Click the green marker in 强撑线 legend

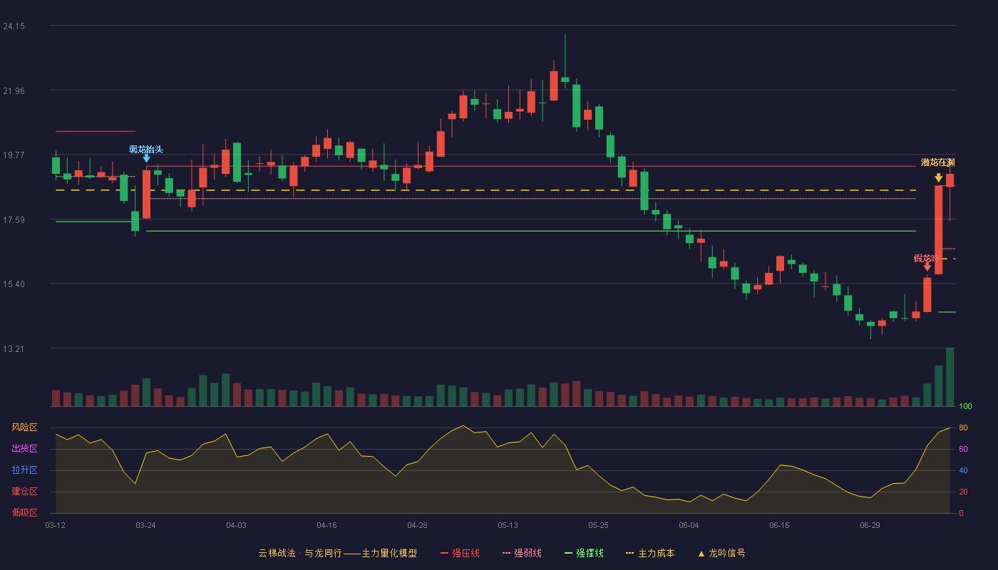pos(568,553)
